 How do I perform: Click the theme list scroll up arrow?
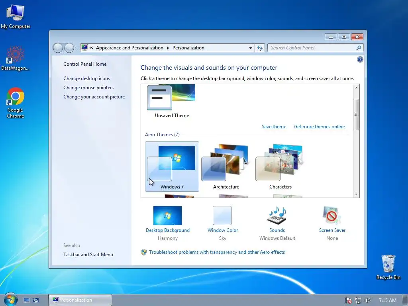[356, 88]
